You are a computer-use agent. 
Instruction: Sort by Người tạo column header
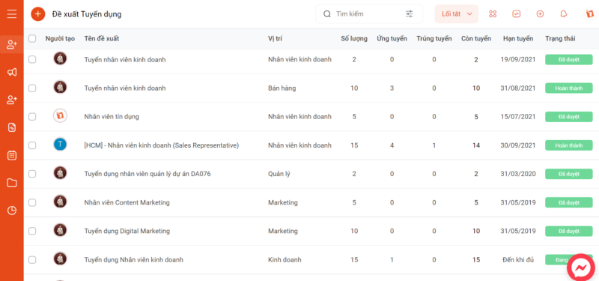point(60,39)
